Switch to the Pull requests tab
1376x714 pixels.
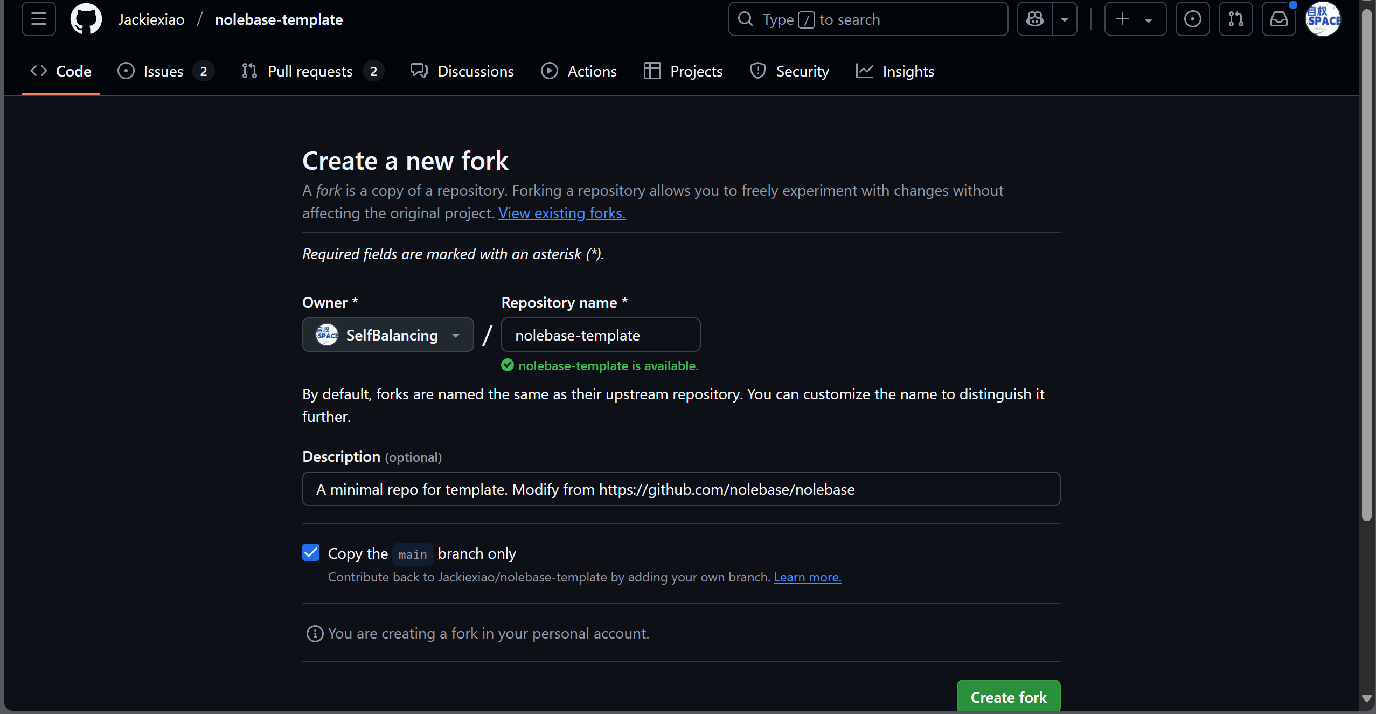pos(312,71)
